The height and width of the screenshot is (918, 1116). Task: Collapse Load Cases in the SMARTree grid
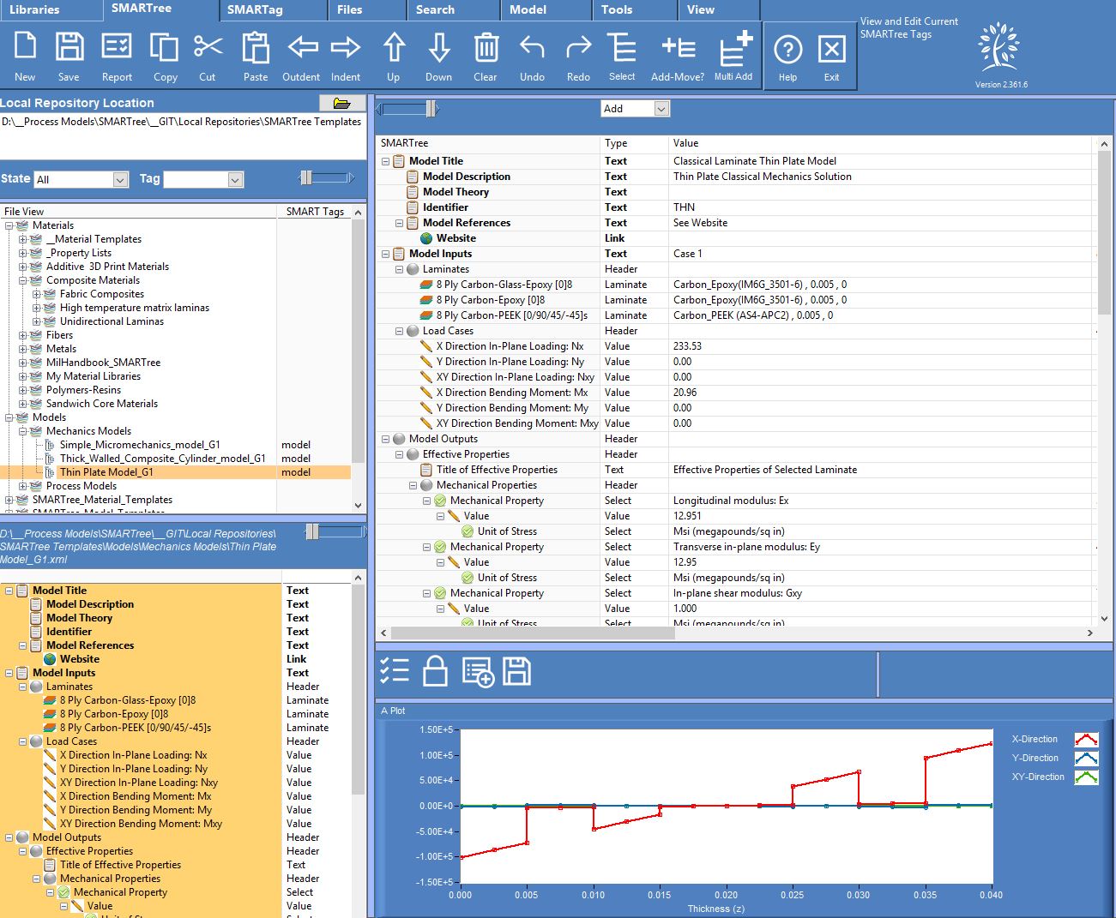click(x=399, y=331)
